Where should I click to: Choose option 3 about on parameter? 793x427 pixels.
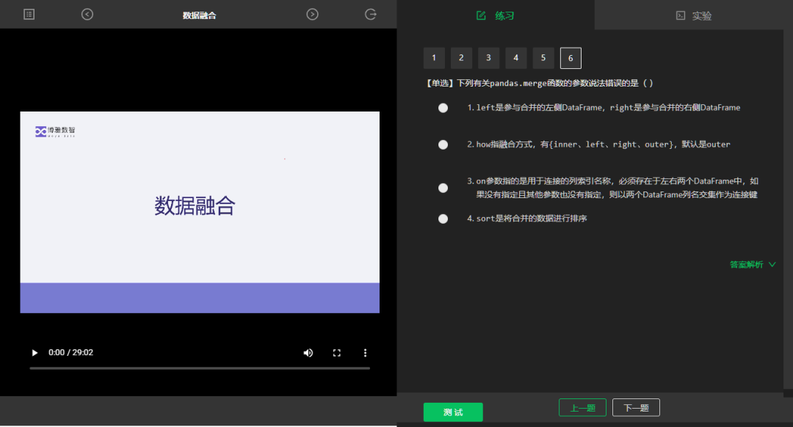(443, 188)
